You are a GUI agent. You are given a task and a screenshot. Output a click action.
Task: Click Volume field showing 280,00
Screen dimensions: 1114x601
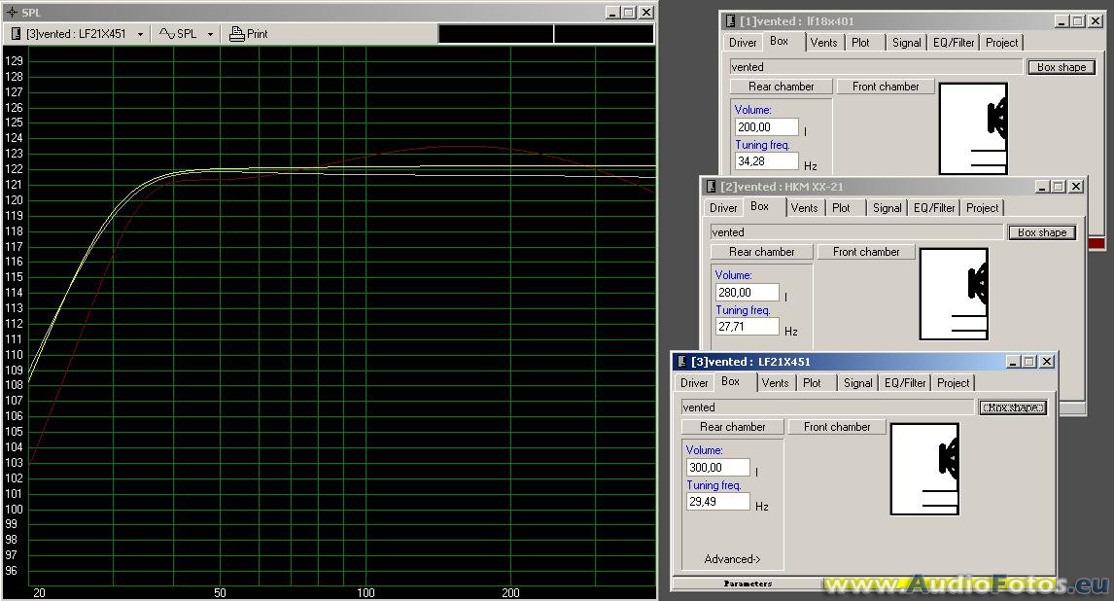coord(747,293)
